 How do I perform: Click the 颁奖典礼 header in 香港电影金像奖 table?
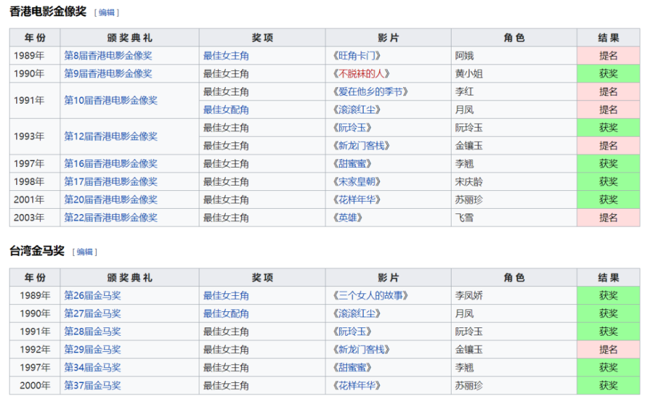point(130,38)
